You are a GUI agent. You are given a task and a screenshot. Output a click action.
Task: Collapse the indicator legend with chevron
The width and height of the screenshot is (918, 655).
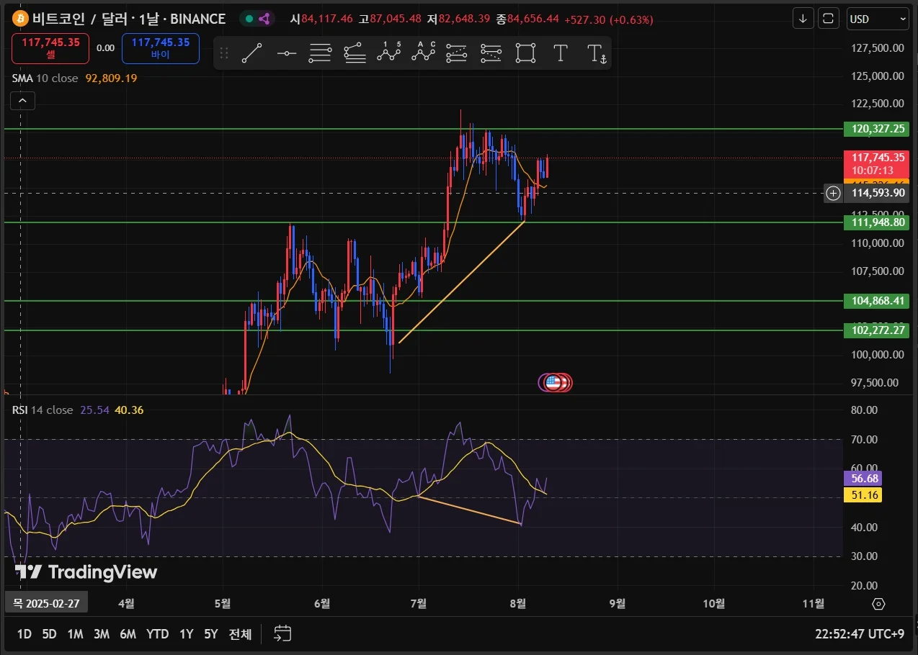tap(22, 101)
